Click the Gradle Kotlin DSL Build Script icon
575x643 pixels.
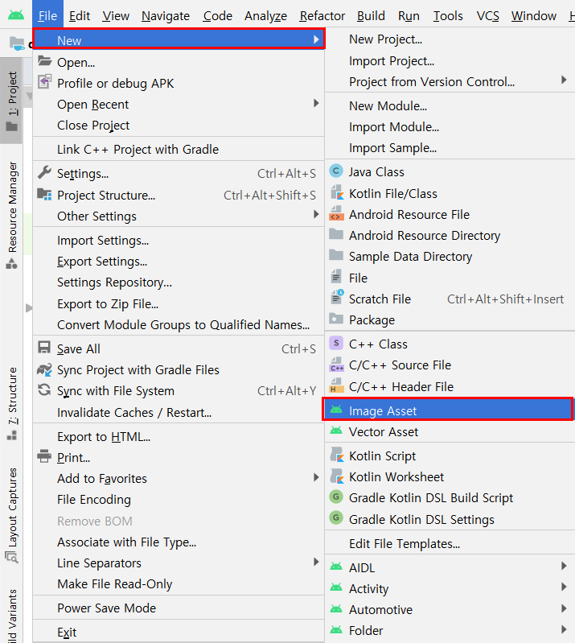(x=336, y=497)
